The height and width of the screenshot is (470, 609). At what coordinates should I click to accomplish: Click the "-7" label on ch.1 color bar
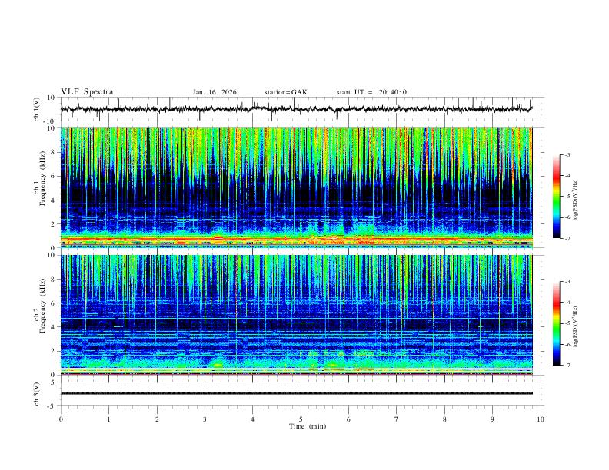click(x=567, y=239)
